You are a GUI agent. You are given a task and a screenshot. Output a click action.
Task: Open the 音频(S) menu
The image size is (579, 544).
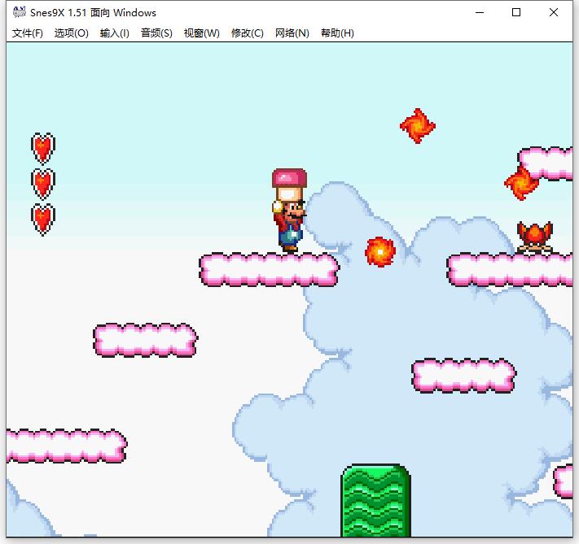point(156,33)
